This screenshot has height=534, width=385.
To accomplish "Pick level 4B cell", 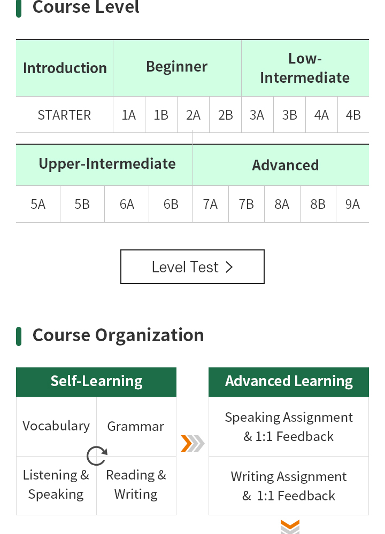I will coord(353,115).
